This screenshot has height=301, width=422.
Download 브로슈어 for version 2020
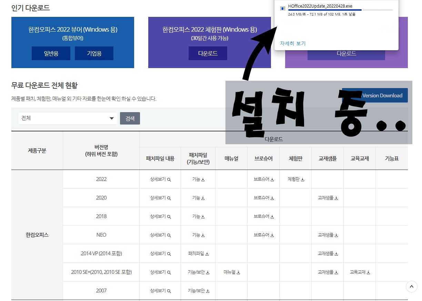tap(264, 198)
